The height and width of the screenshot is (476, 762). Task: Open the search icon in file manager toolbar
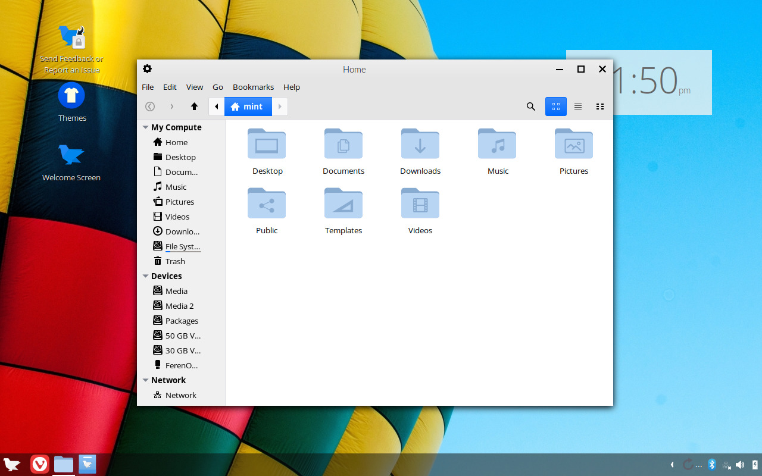point(530,107)
